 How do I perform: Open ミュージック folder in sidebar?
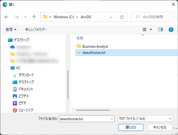pos(23,110)
